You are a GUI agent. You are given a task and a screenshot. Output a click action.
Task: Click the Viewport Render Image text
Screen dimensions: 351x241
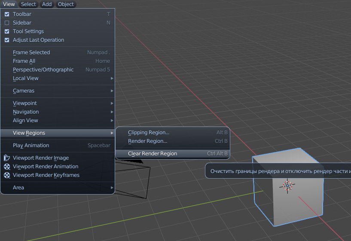(x=41, y=158)
